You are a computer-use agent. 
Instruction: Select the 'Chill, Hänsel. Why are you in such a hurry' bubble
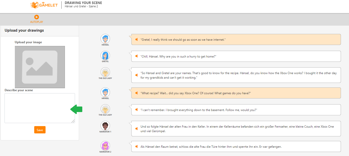(236, 56)
